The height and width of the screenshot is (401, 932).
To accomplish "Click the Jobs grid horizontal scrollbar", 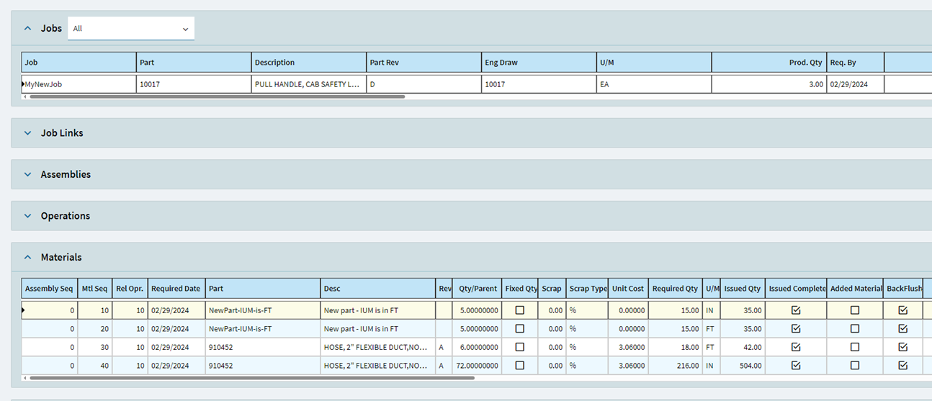I will 215,96.
